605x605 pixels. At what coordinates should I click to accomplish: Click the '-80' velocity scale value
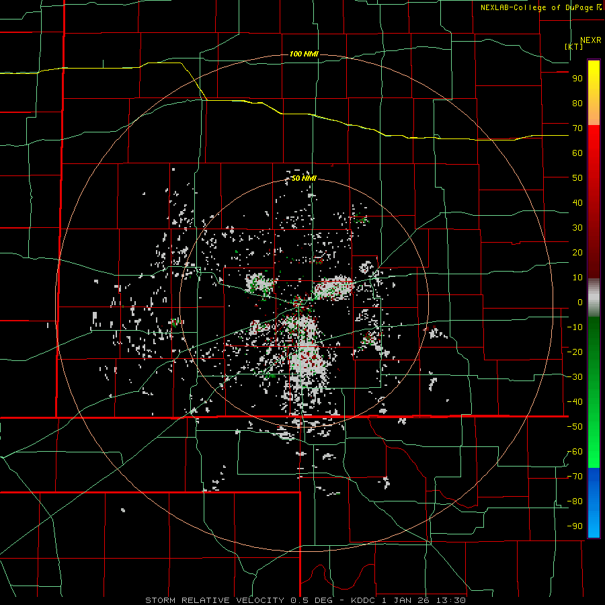click(x=575, y=501)
